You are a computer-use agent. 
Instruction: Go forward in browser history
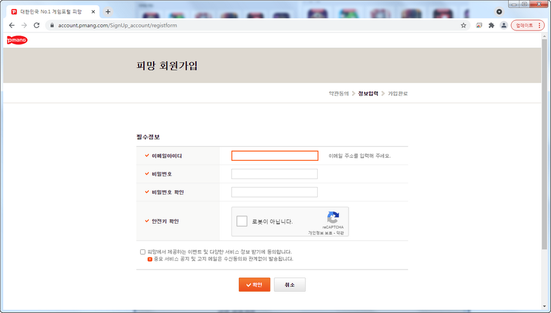click(24, 25)
